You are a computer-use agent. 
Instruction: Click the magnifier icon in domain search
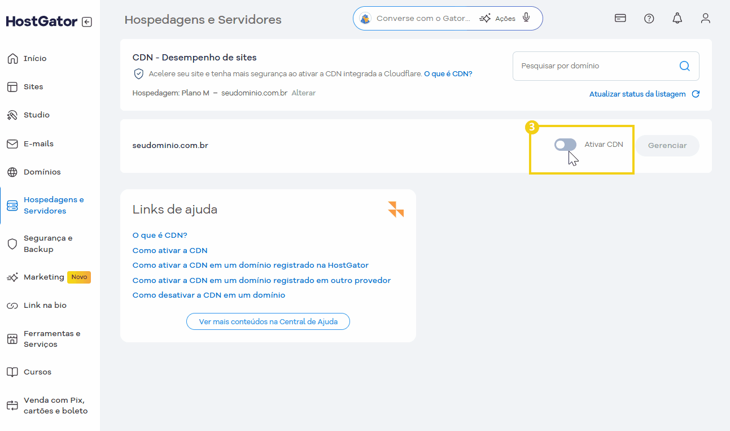pos(684,66)
